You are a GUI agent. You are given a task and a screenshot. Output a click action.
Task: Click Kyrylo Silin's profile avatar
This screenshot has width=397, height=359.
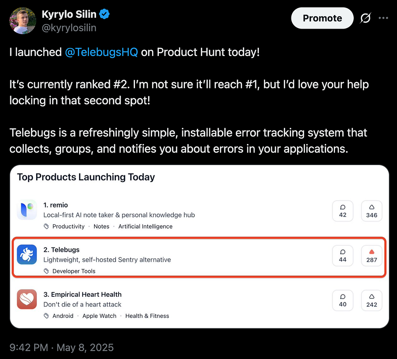click(x=23, y=21)
